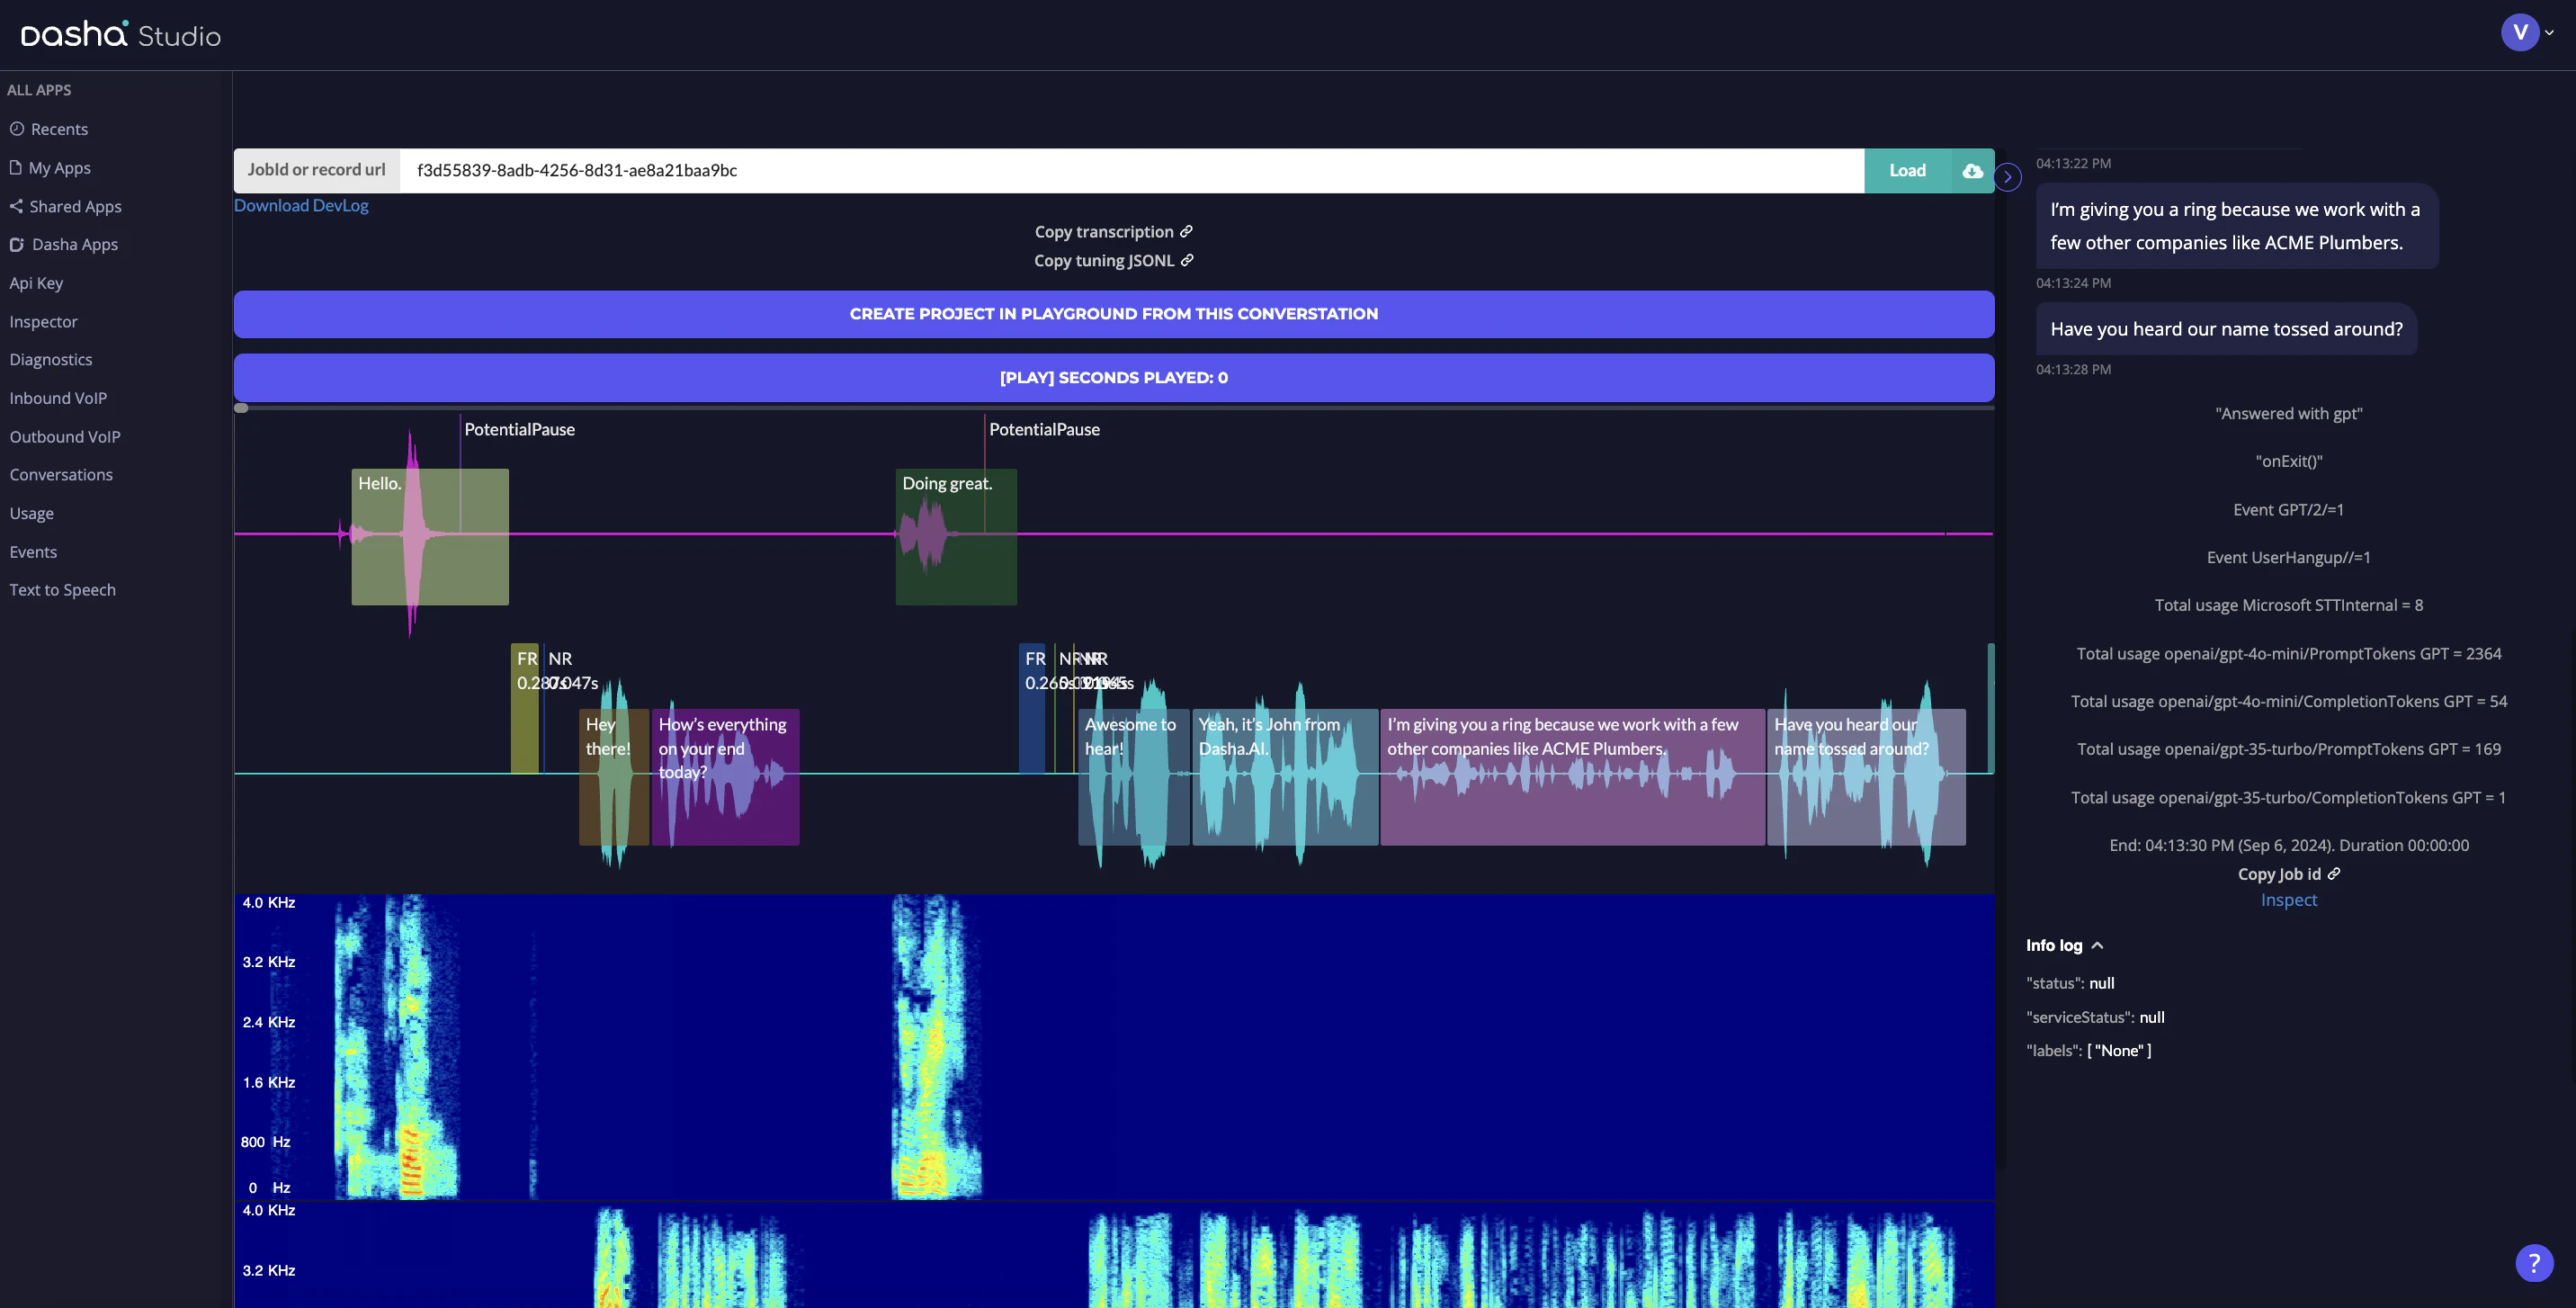Click the Download DevLog link
Screen dimensions: 2576x1308
[301, 205]
